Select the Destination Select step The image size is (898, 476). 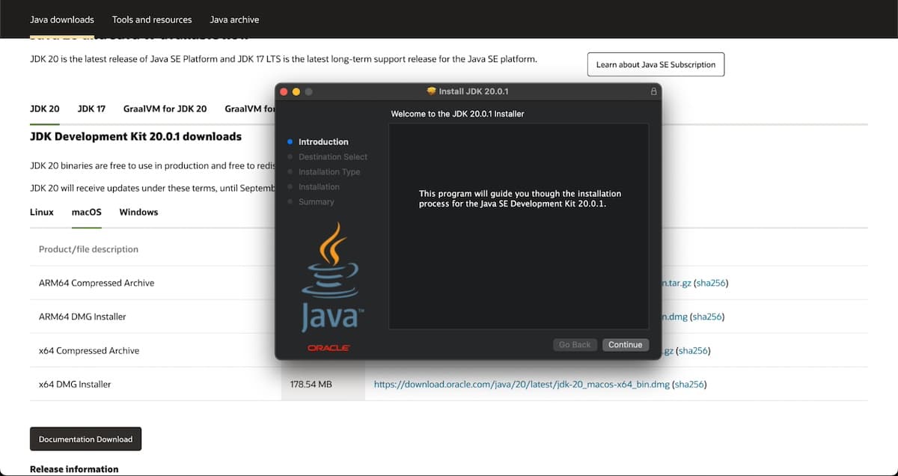tap(333, 156)
